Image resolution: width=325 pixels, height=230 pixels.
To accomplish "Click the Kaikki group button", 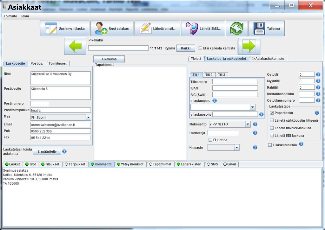I will coord(186,48).
